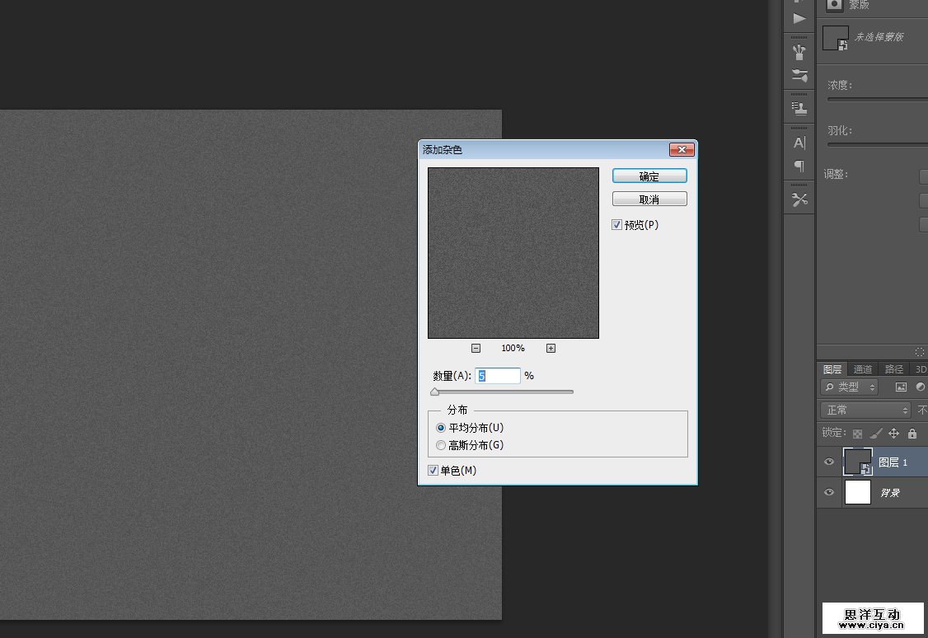Click the lock all padlock icon
The height and width of the screenshot is (638, 928).
point(912,434)
